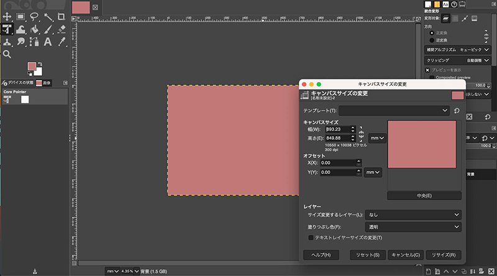Select the Fuzzy Select magic wand tool
The image size is (497, 276).
pos(48,17)
